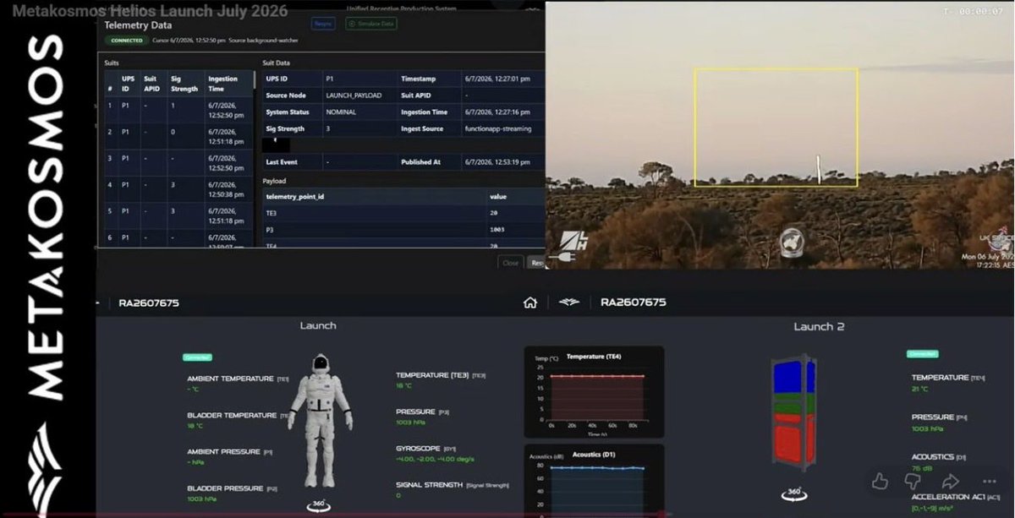Click the thumbs down dislike icon
The width and height of the screenshot is (1015, 518).
coord(913,481)
